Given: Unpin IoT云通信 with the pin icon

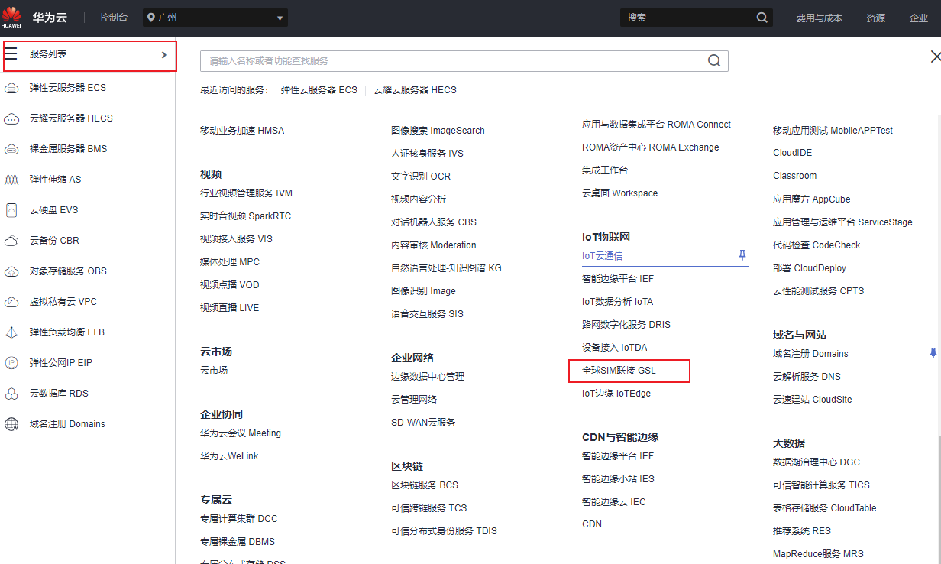Looking at the screenshot, I should 742,255.
